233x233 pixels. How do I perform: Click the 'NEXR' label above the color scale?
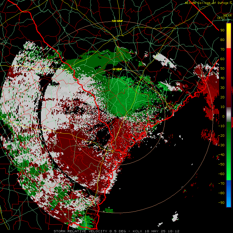click(227, 15)
